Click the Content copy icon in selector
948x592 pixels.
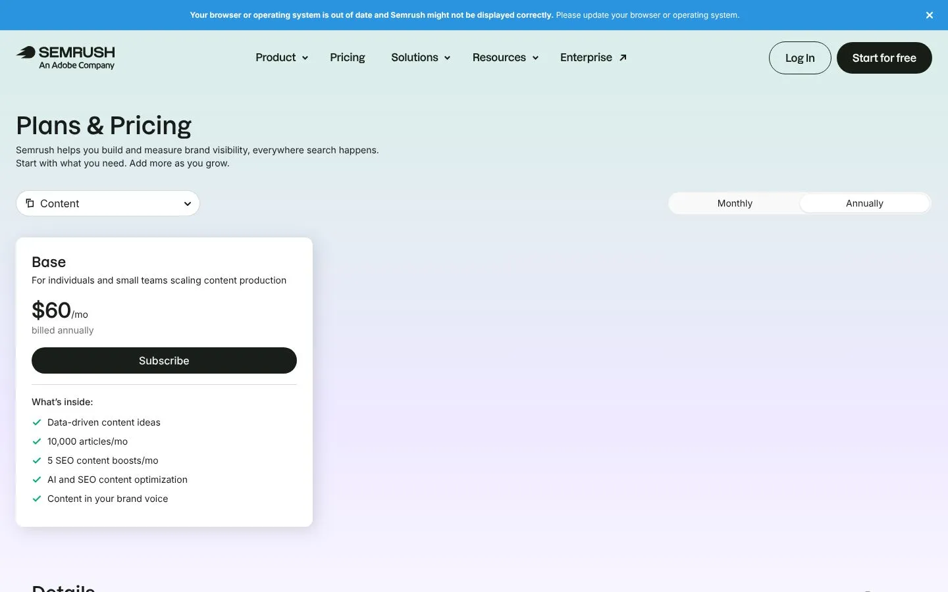(30, 203)
